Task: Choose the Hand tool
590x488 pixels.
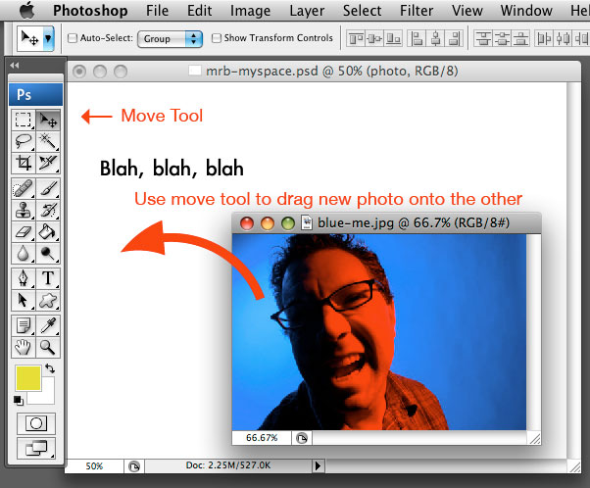Action: tap(24, 347)
